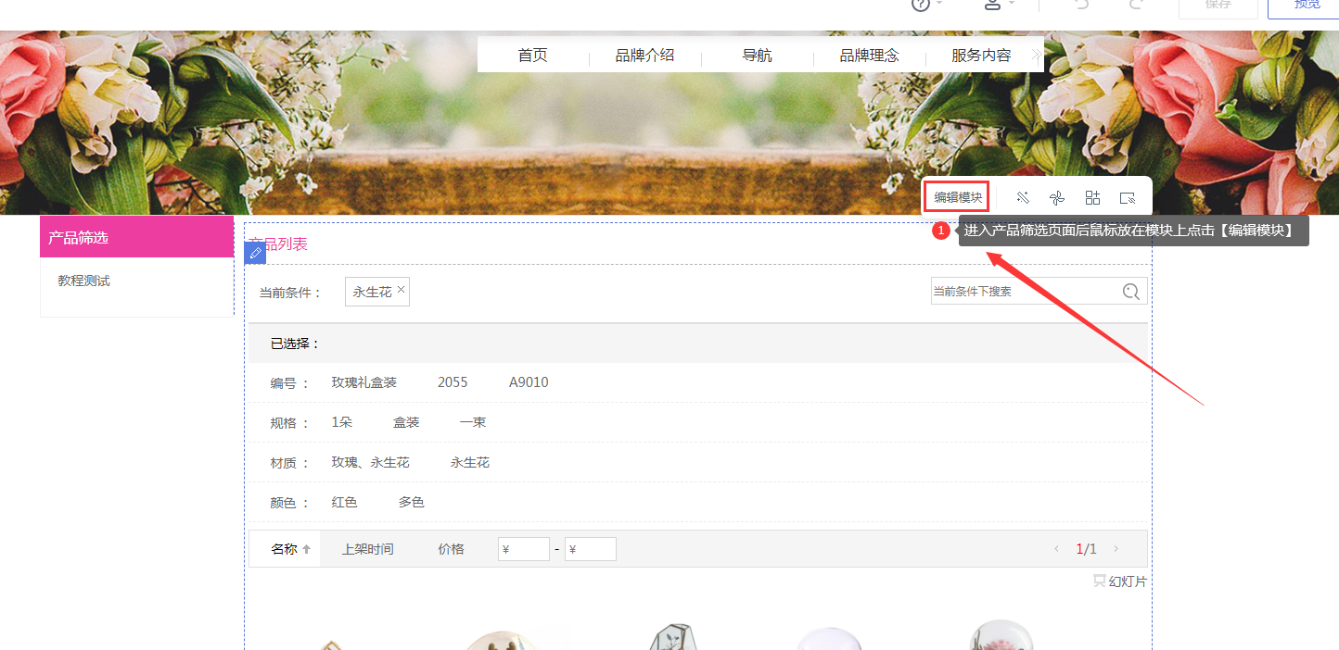
Task: Expand navigation bar with double-arrow
Action: pyautogui.click(x=1037, y=56)
